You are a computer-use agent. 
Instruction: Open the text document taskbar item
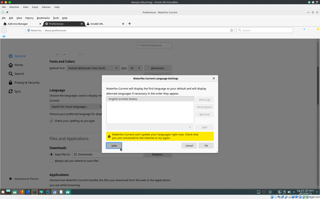tap(61, 192)
